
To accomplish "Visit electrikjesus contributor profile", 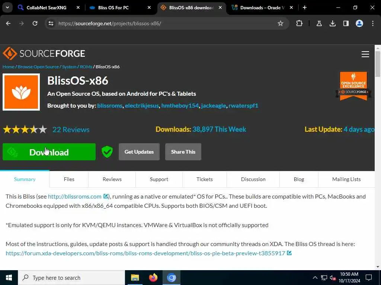I will tap(142, 106).
